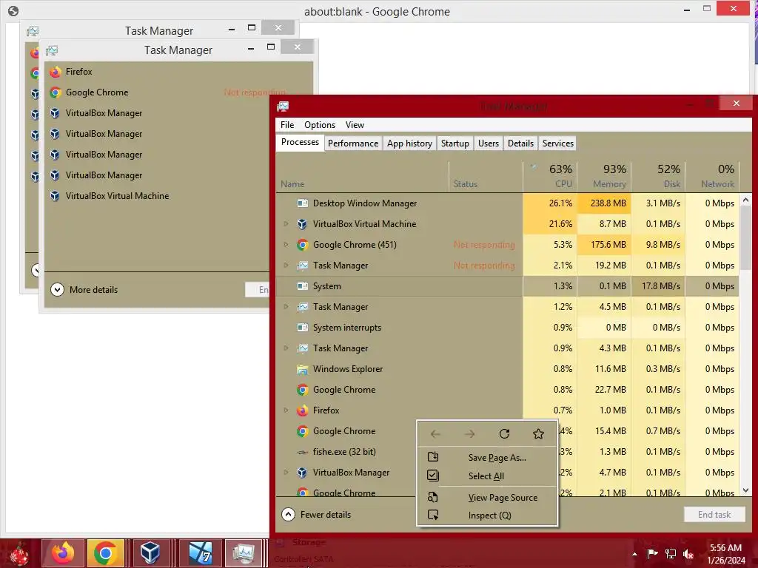Sort processes by Status column header

pyautogui.click(x=486, y=176)
